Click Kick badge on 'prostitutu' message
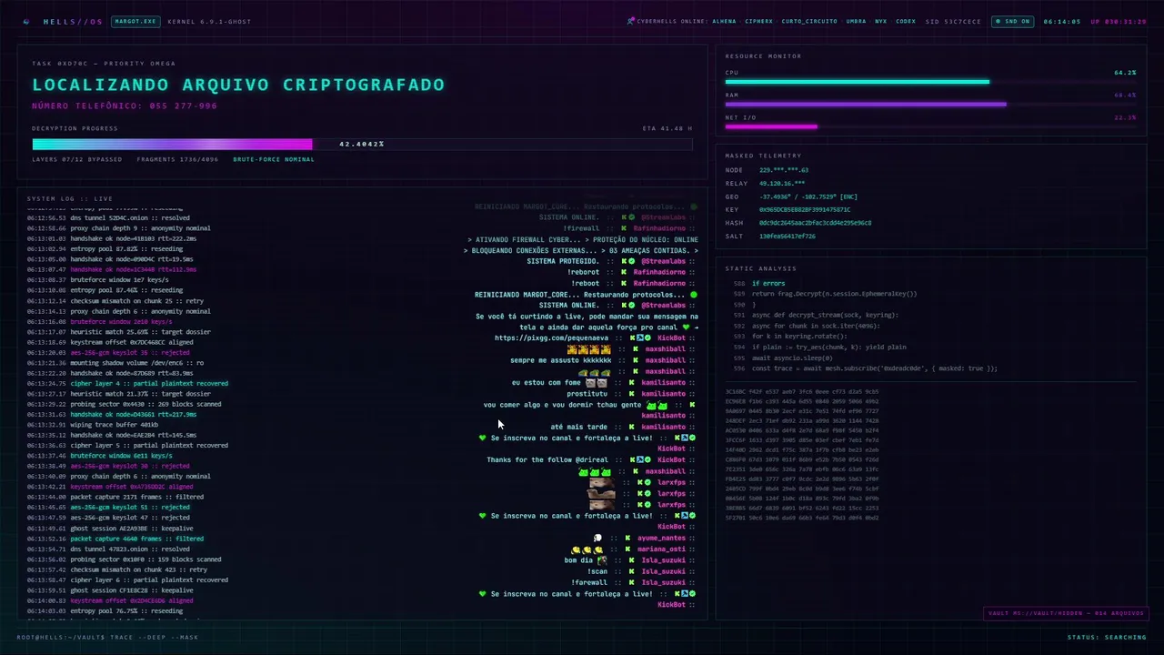Viewport: 1164px width, 655px height. coord(631,394)
